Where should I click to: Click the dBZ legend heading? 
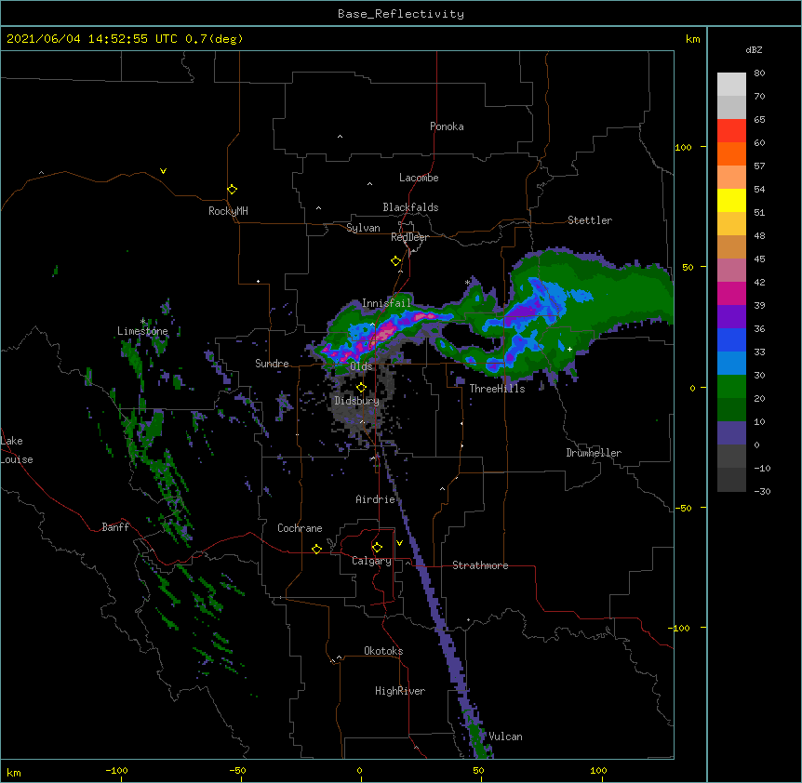point(754,49)
